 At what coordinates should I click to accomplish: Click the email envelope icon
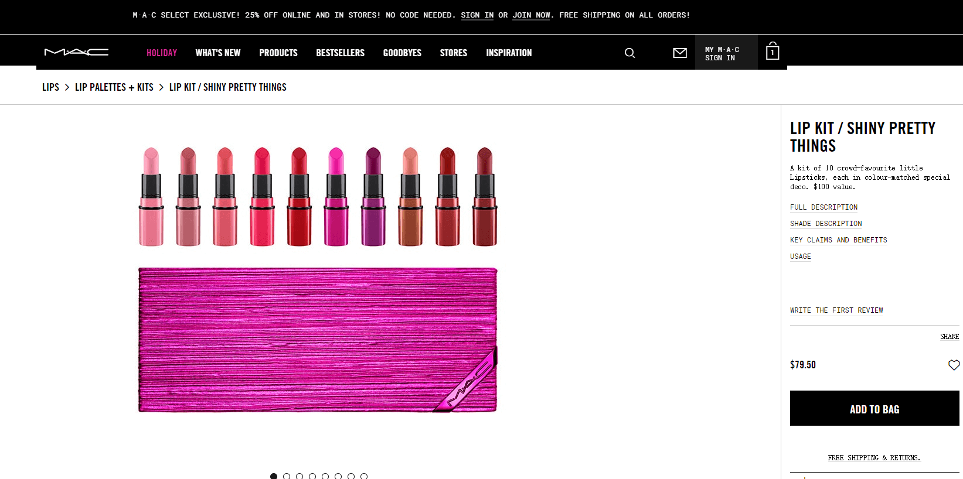(680, 53)
